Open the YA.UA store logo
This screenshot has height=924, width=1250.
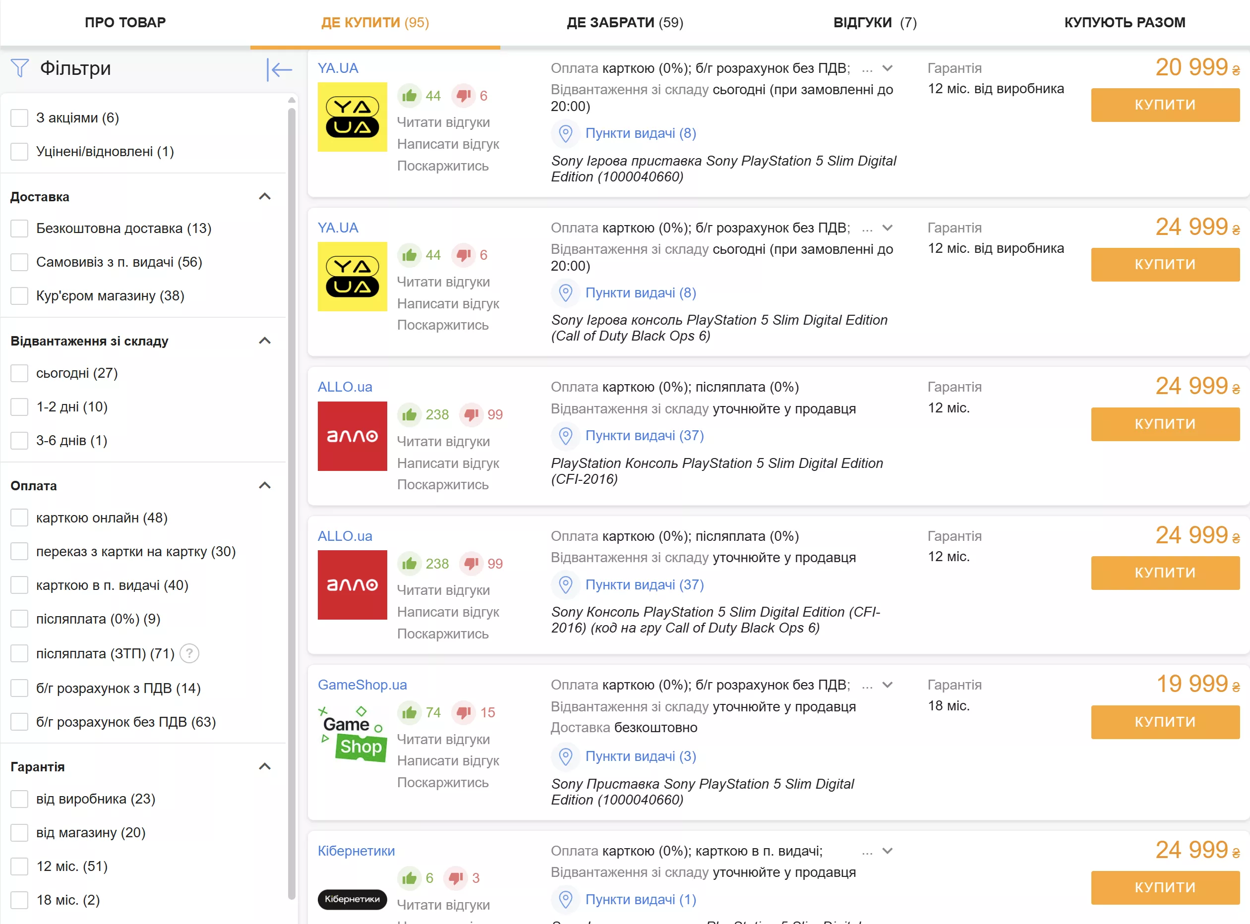coord(352,117)
